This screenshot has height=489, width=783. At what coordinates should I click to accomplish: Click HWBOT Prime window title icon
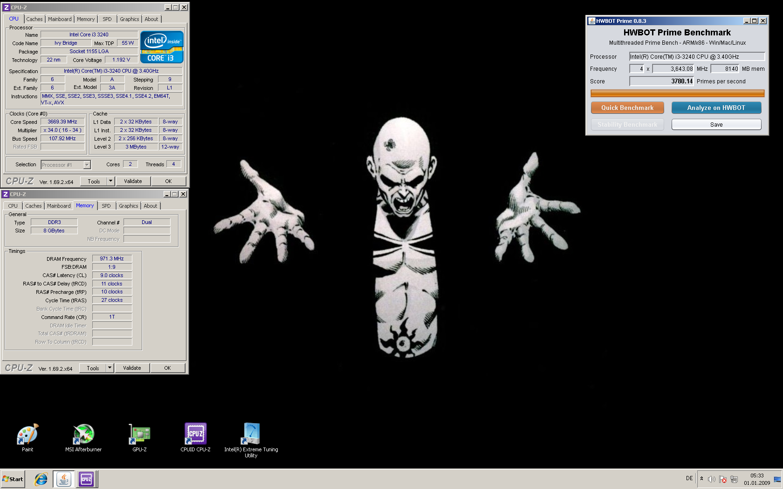click(592, 21)
